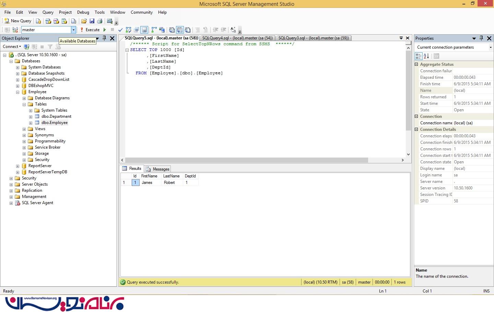The image size is (494, 312).
Task: Collapse the Employee database node
Action: coord(17,92)
